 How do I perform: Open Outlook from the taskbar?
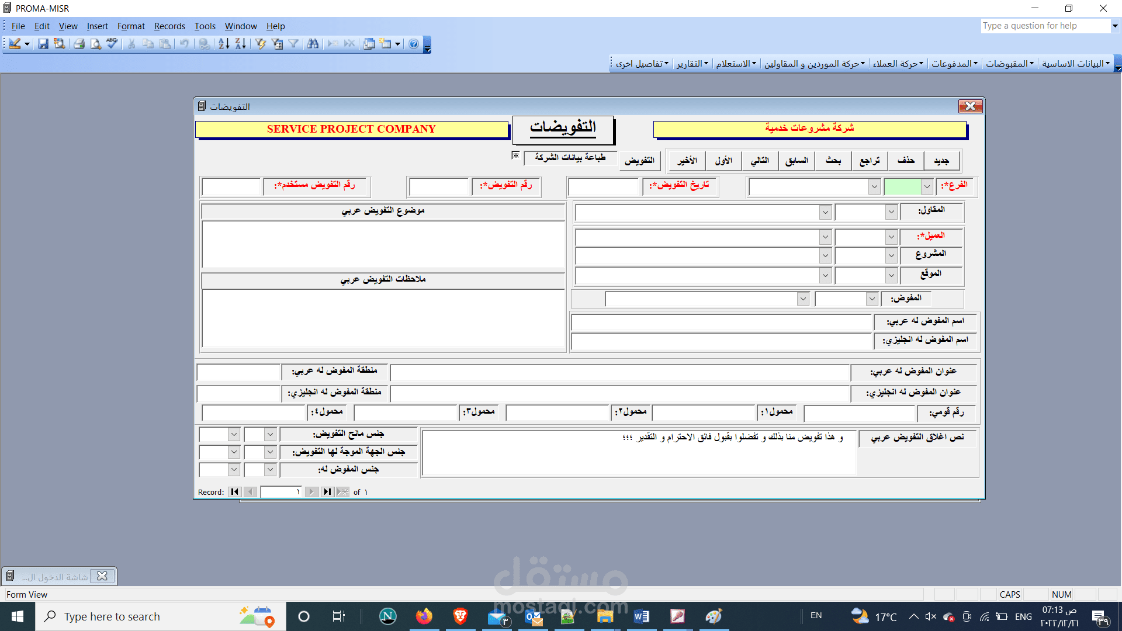tap(533, 616)
